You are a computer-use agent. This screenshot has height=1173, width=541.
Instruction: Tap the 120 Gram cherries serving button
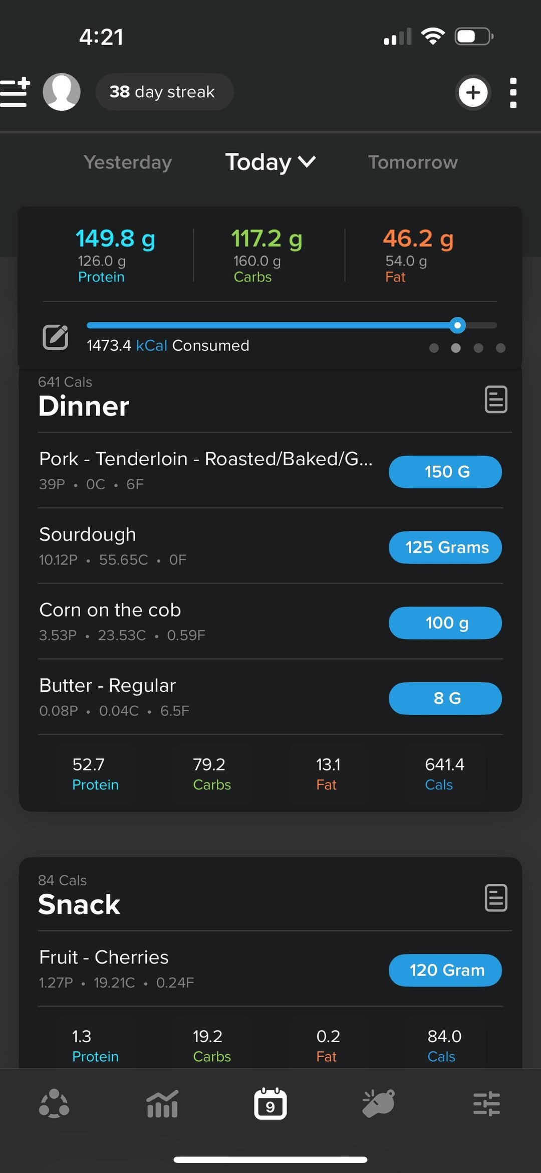(x=445, y=970)
